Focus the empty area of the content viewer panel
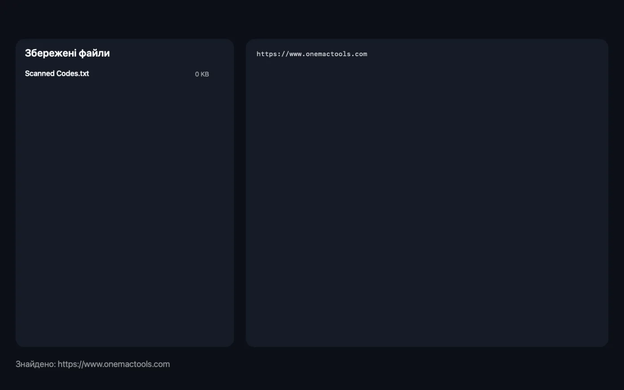Viewport: 624px width, 390px height. click(427, 201)
